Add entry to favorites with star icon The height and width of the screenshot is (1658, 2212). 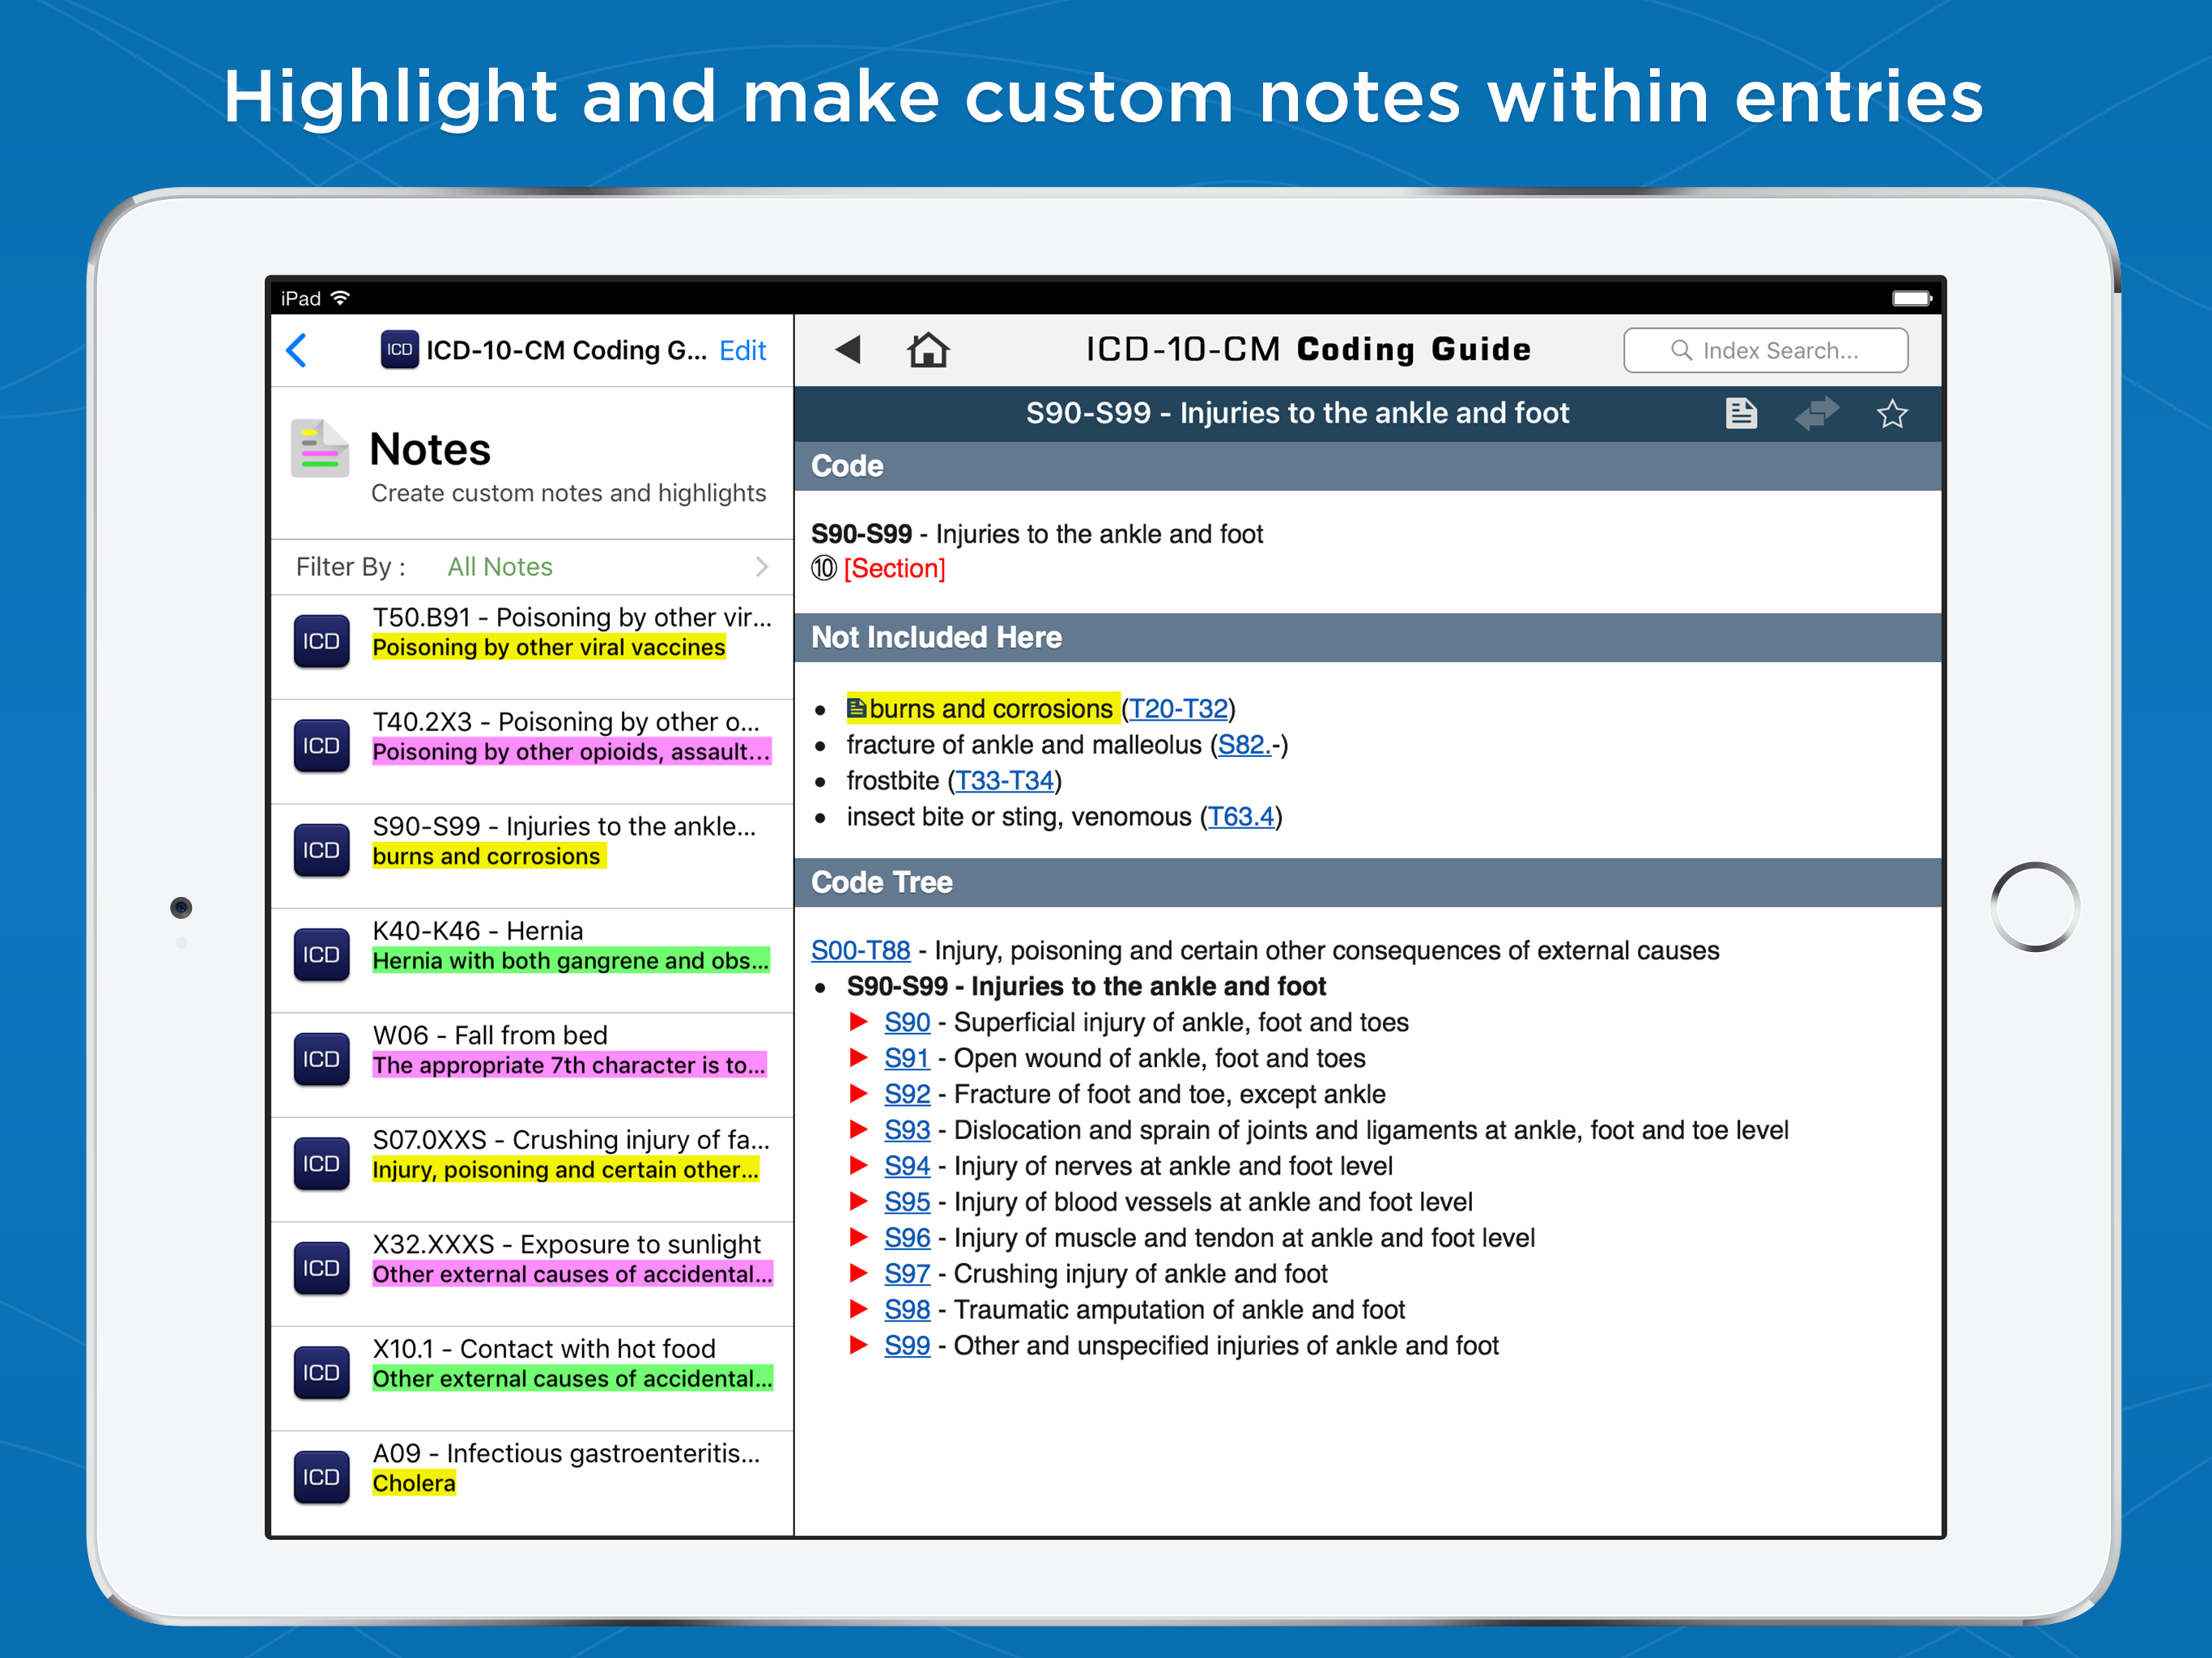(x=1892, y=413)
